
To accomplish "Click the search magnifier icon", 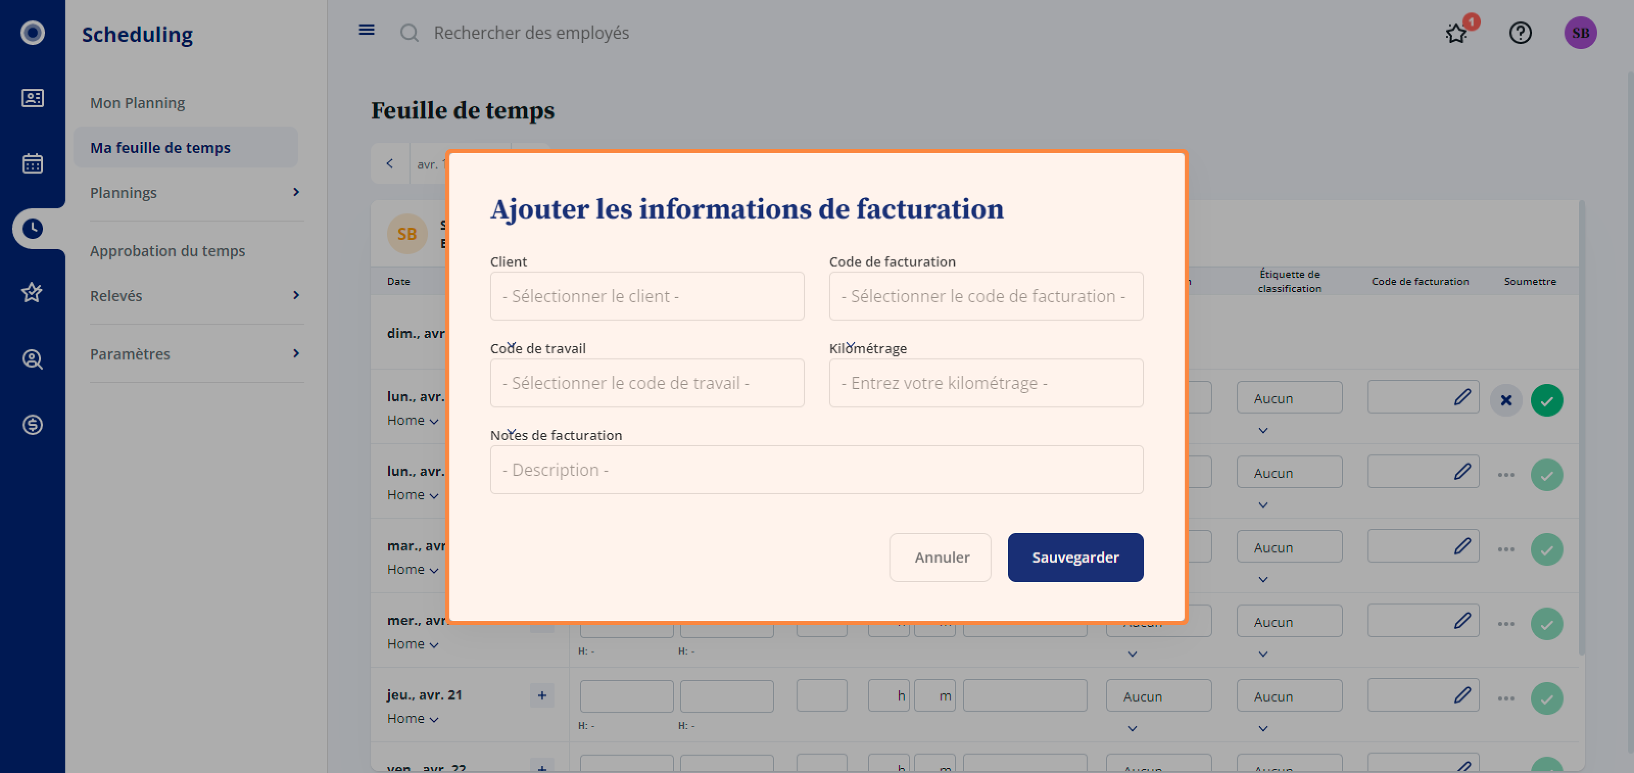I will tap(409, 32).
